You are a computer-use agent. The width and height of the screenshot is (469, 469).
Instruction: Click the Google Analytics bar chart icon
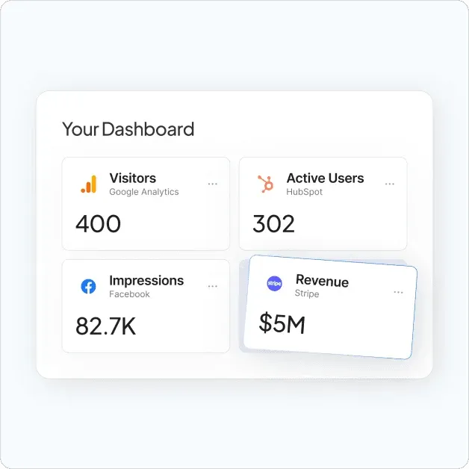(x=88, y=184)
